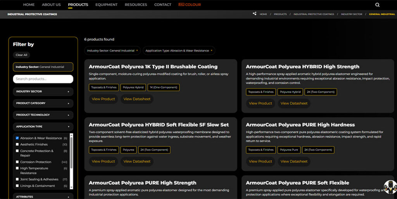Click the Clear All filters button
Image resolution: width=397 pixels, height=199 pixels.
21,55
